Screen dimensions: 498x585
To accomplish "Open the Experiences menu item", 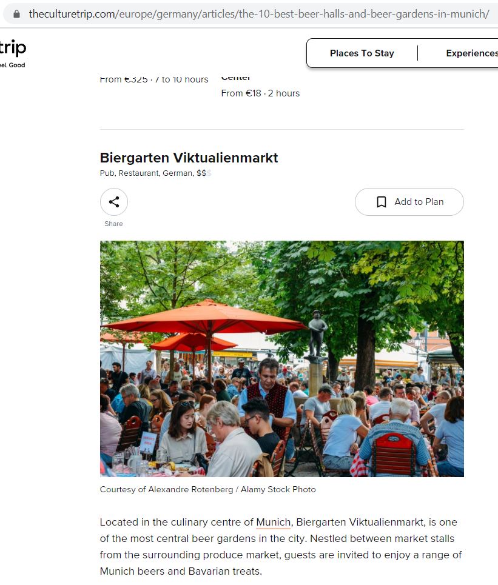I will (x=472, y=53).
